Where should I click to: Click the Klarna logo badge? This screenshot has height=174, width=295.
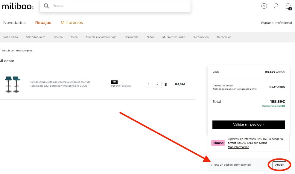pyautogui.click(x=218, y=143)
